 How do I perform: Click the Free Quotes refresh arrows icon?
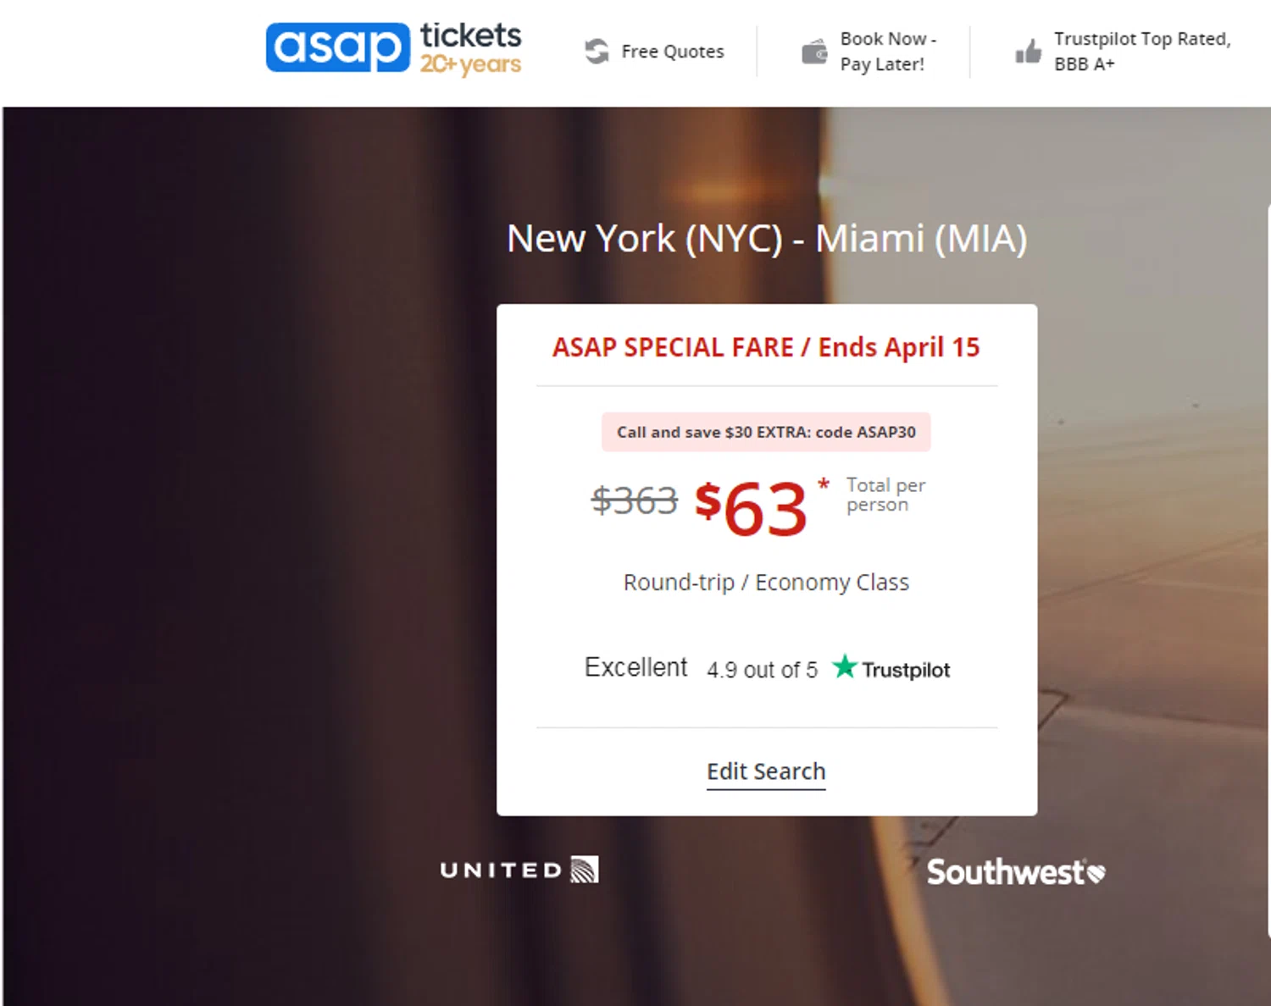point(597,51)
